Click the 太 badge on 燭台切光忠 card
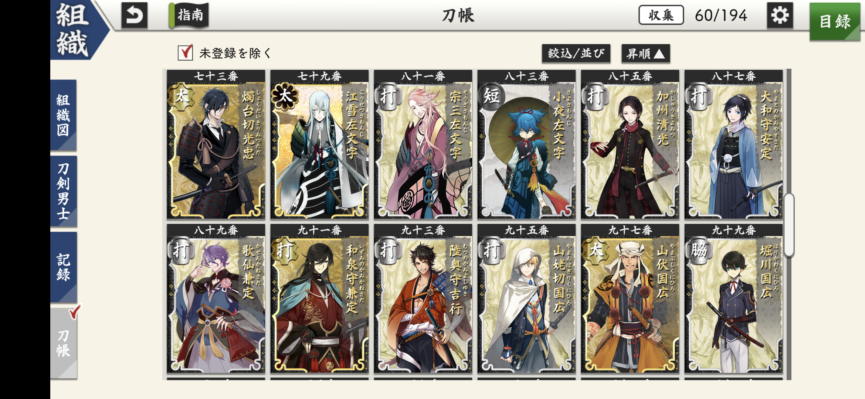Image resolution: width=865 pixels, height=399 pixels. pyautogui.click(x=181, y=97)
